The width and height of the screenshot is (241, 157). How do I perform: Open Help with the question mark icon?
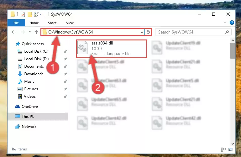point(232,23)
